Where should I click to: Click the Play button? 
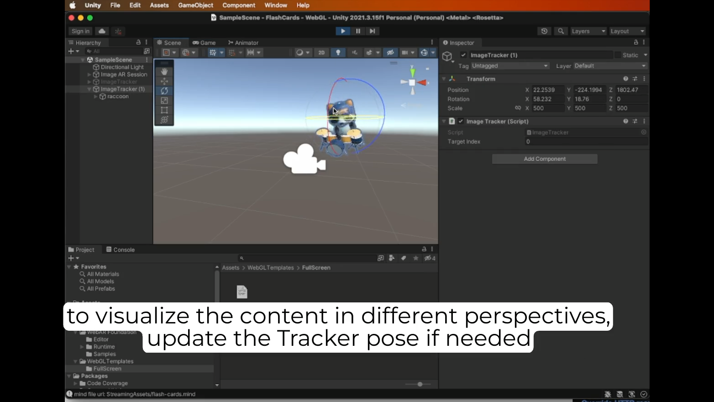tap(343, 31)
